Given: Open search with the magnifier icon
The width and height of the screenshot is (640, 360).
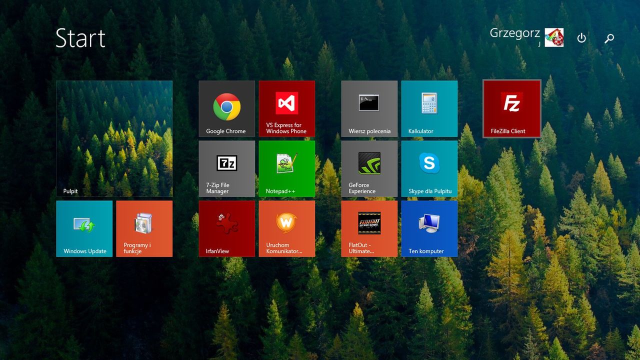Looking at the screenshot, I should [x=609, y=38].
